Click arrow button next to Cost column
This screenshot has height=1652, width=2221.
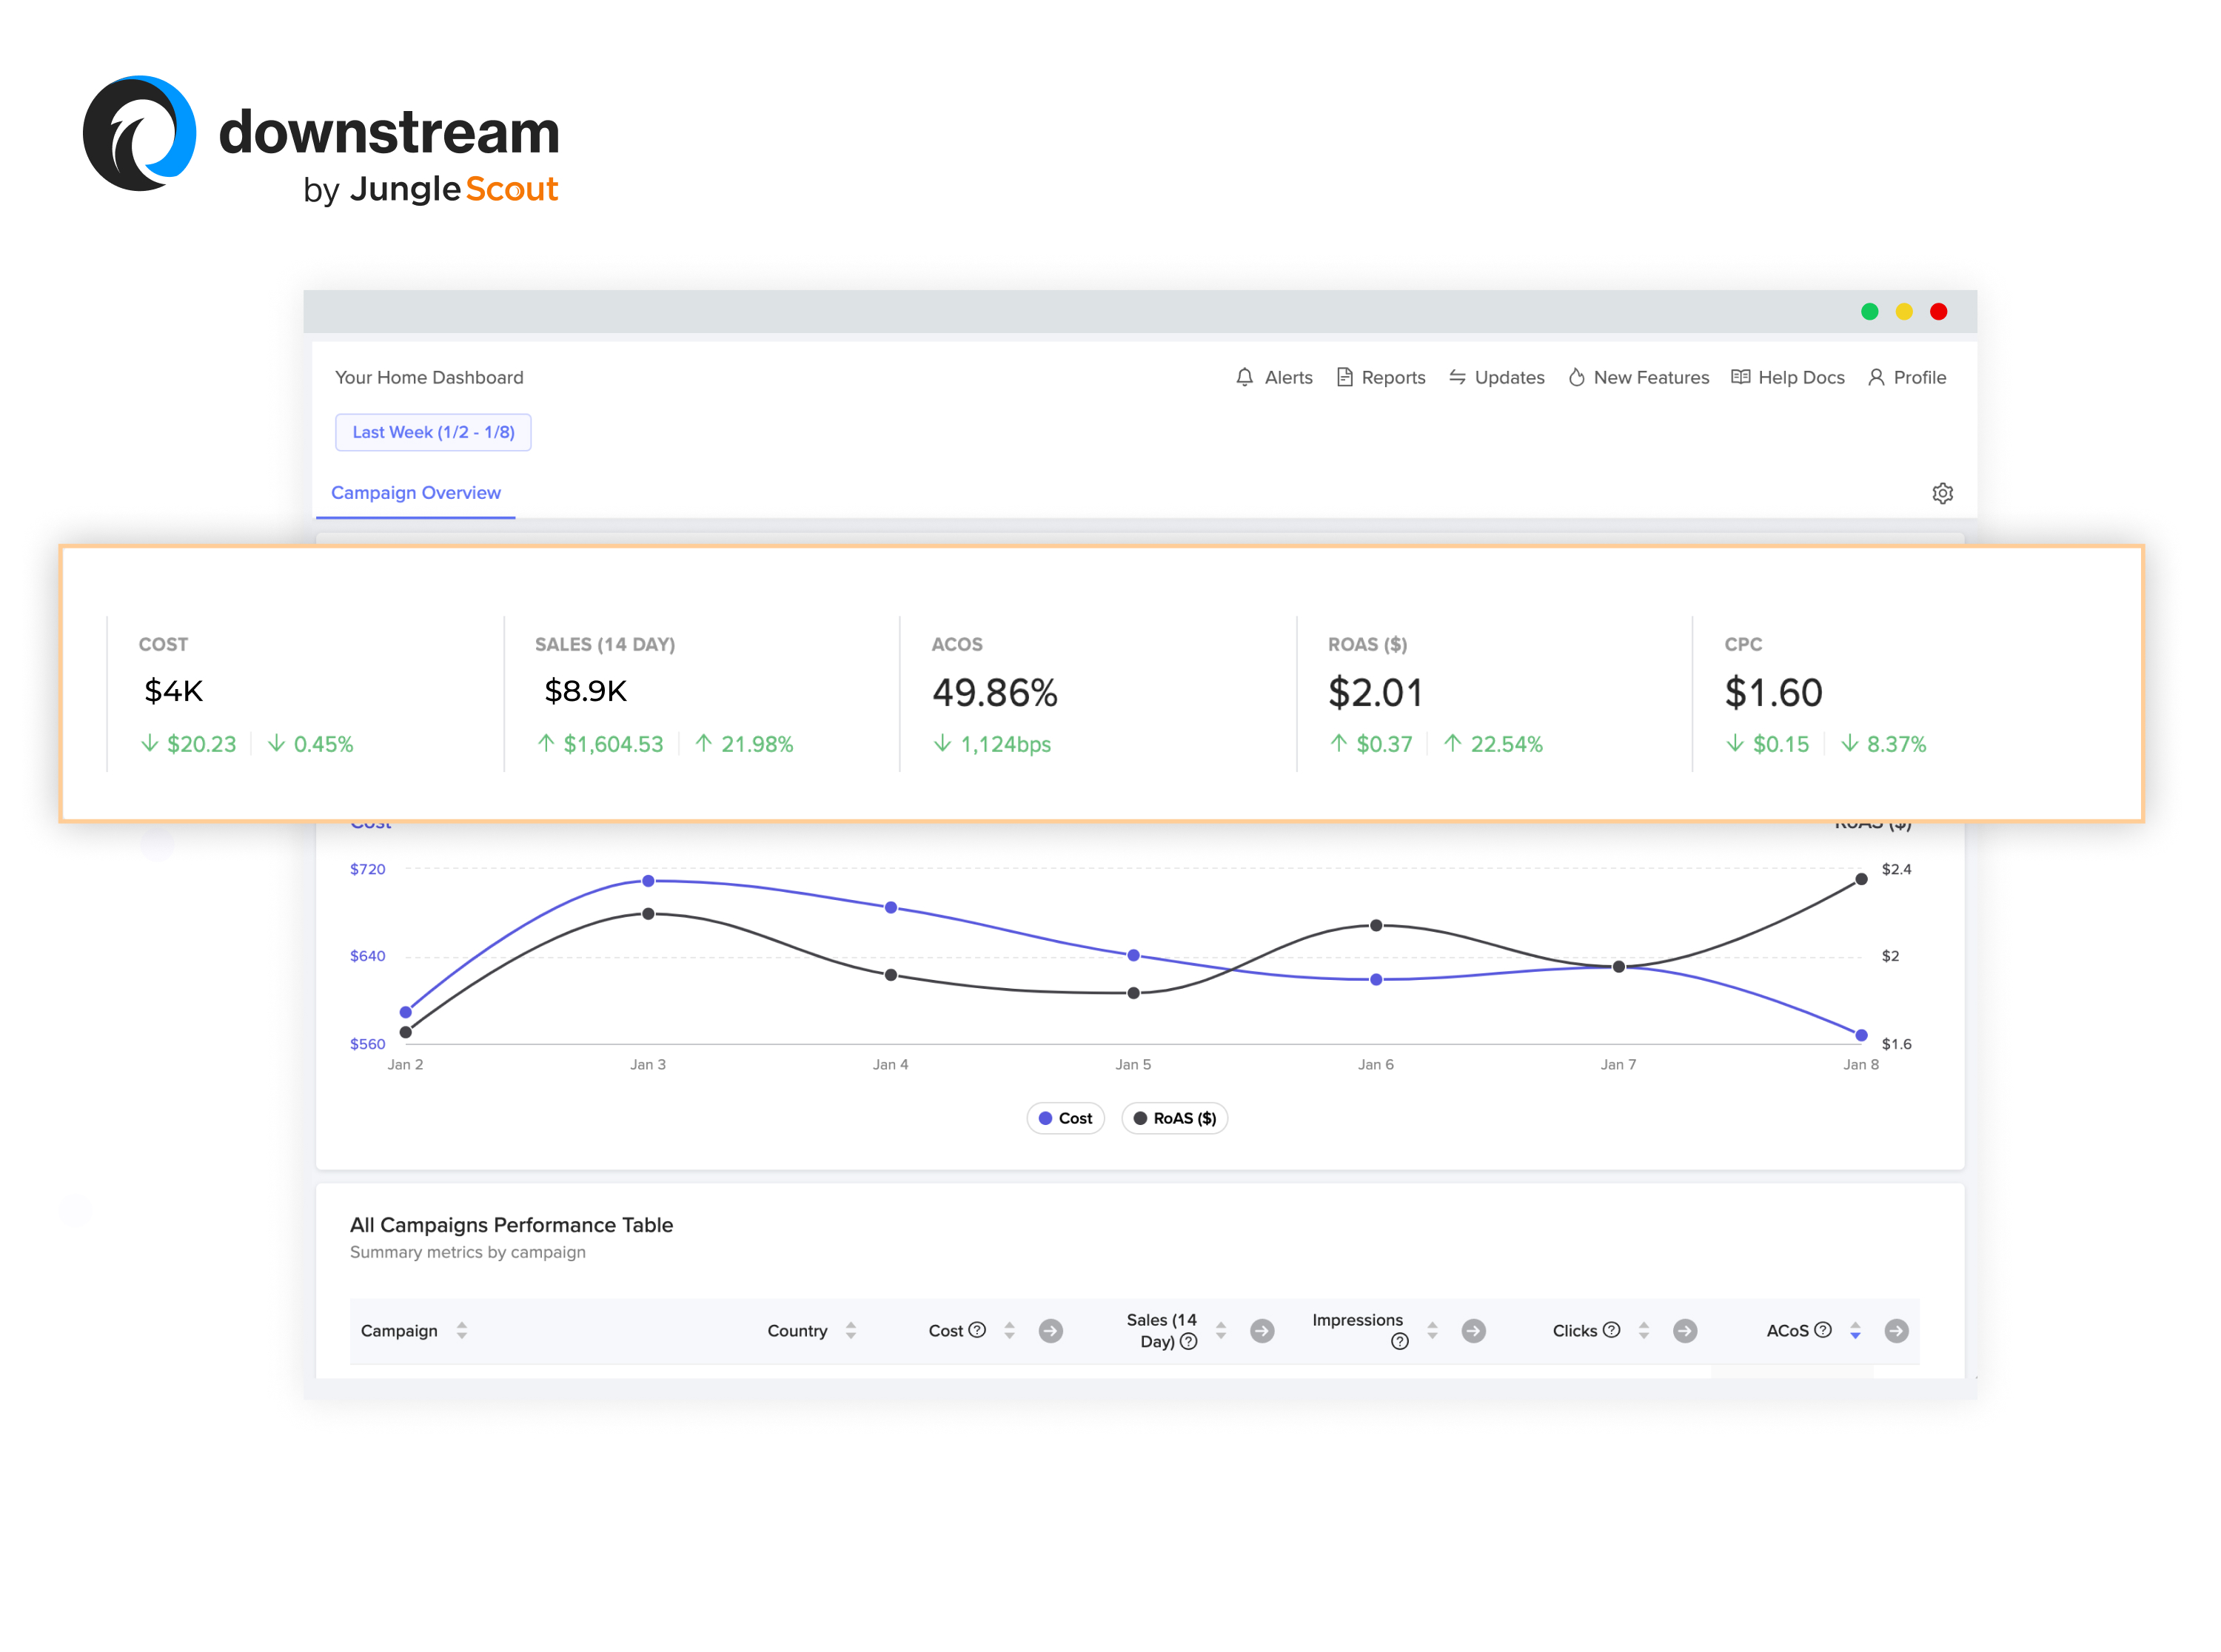pos(1050,1330)
